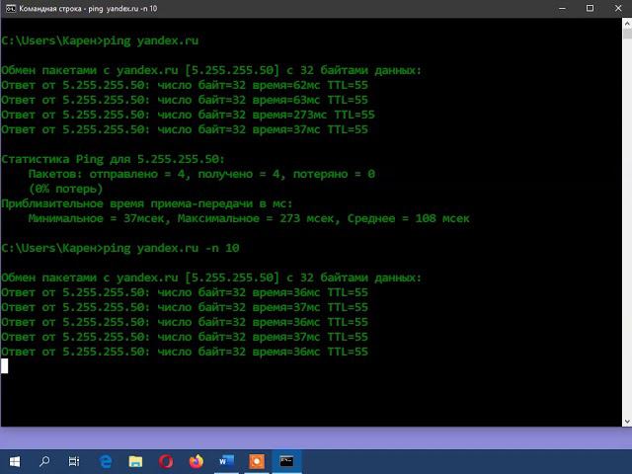Screen dimensions: 632x474
Task: Launch Opera browser from the taskbar
Action: 166,461
